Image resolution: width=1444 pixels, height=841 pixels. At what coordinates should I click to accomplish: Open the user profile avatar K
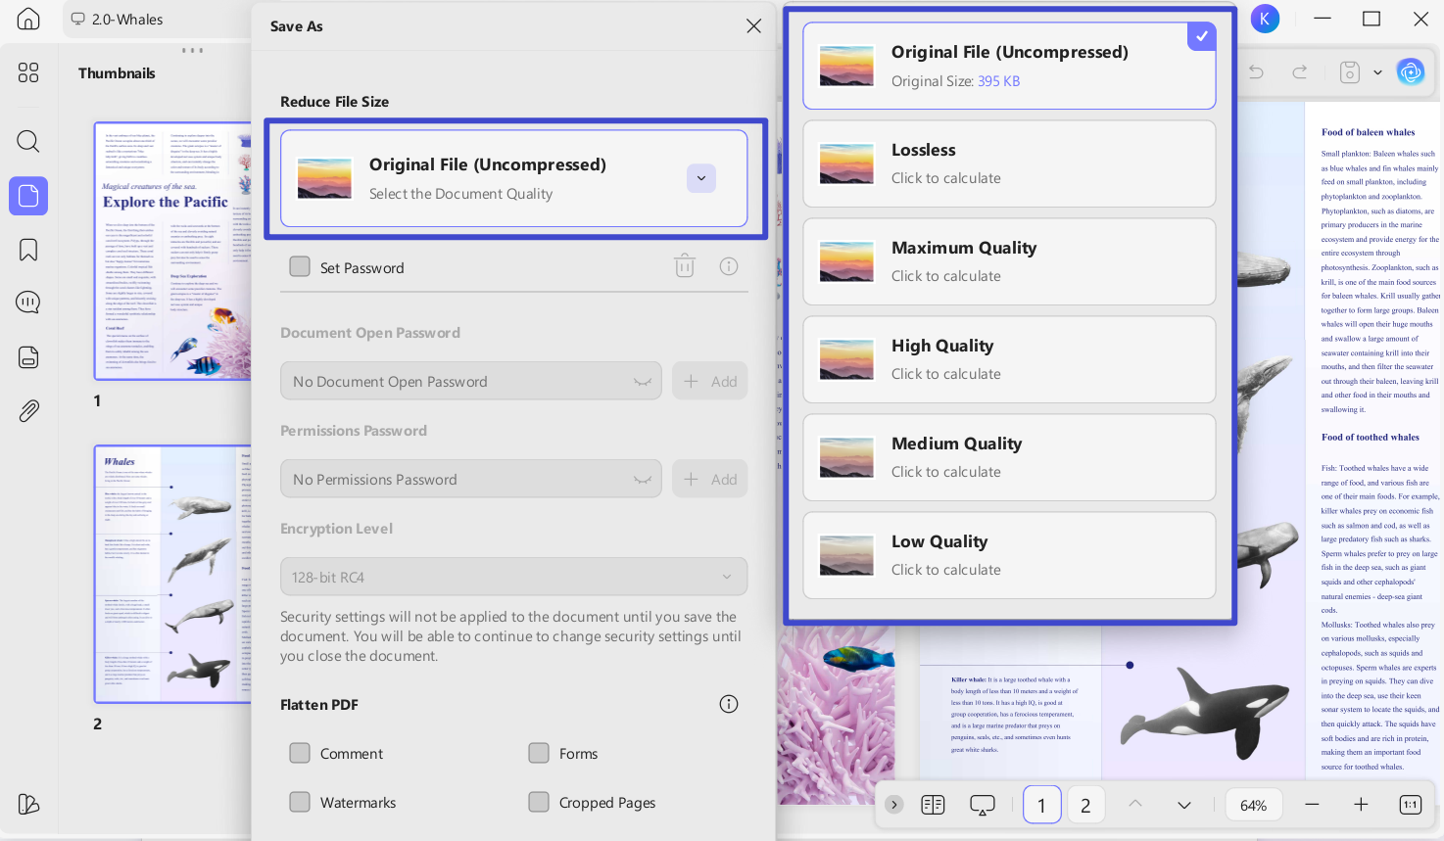tap(1265, 19)
